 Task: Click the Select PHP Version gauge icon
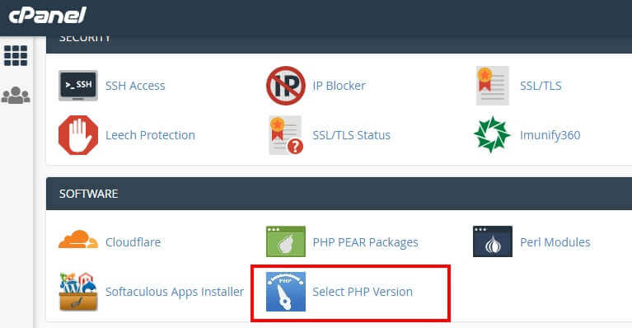point(286,292)
